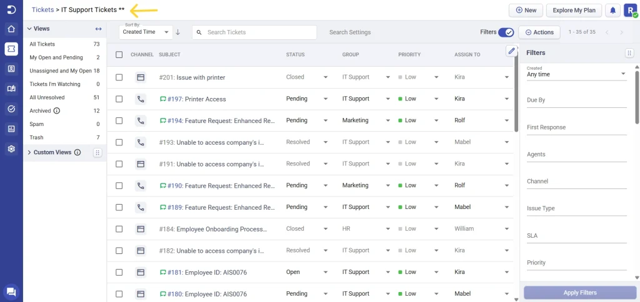Click the Apply Filters button

tap(580, 293)
